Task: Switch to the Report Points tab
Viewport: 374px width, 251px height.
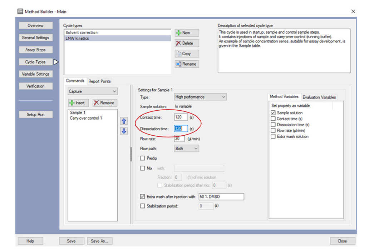Action: (100, 81)
